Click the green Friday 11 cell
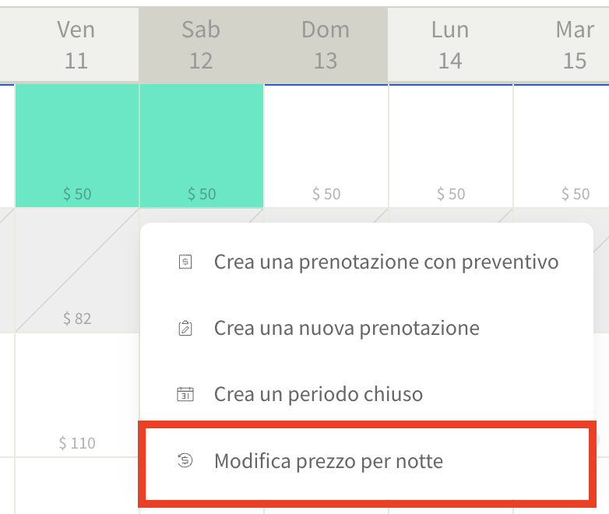The height and width of the screenshot is (514, 609). point(77,145)
